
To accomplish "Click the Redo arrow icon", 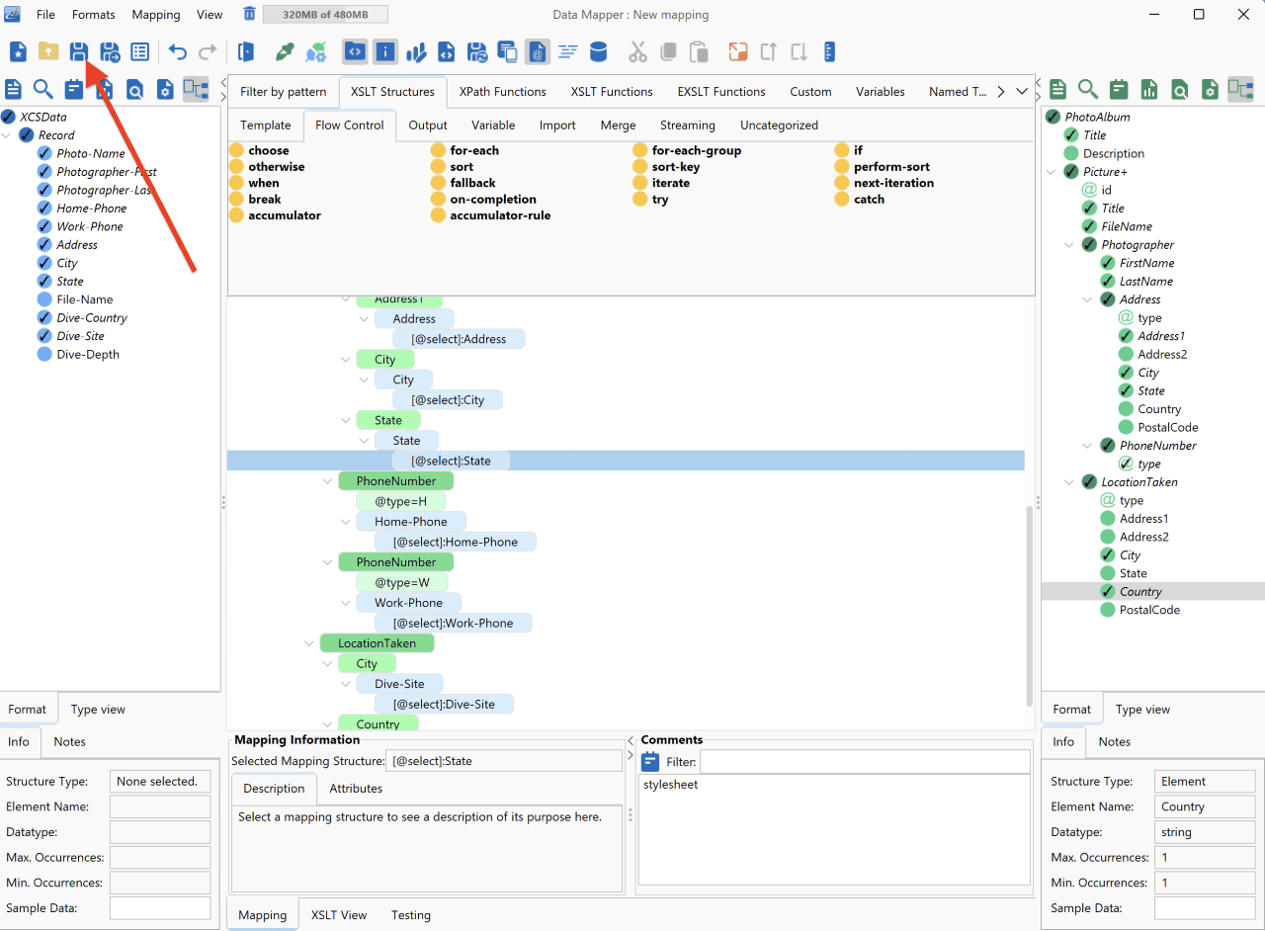I will coord(208,52).
